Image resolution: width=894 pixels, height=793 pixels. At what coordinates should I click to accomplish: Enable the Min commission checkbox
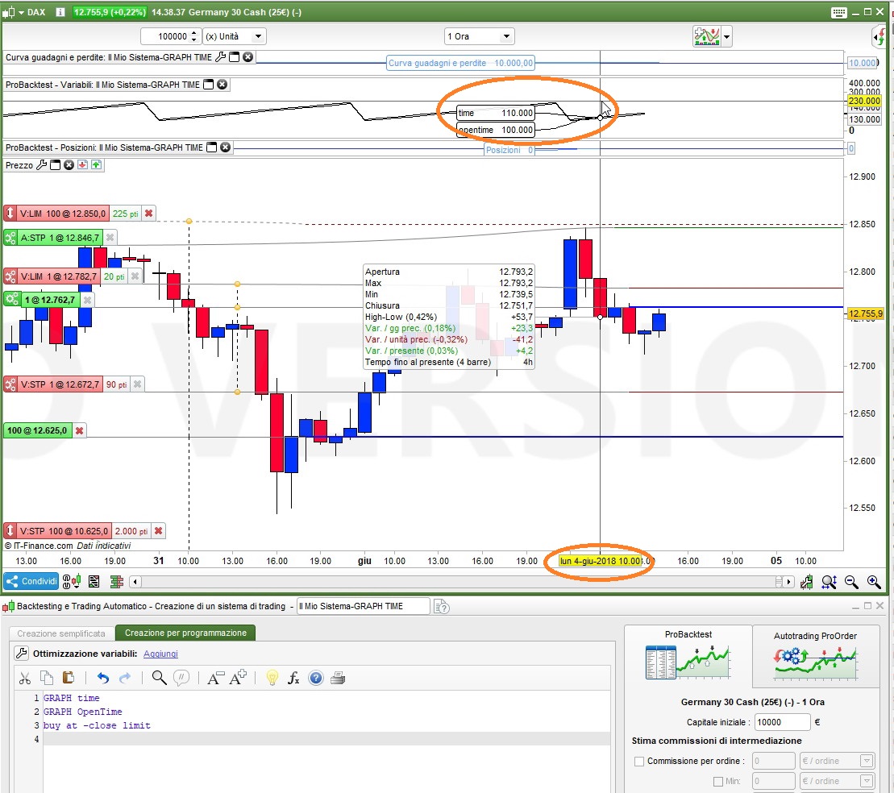(718, 781)
